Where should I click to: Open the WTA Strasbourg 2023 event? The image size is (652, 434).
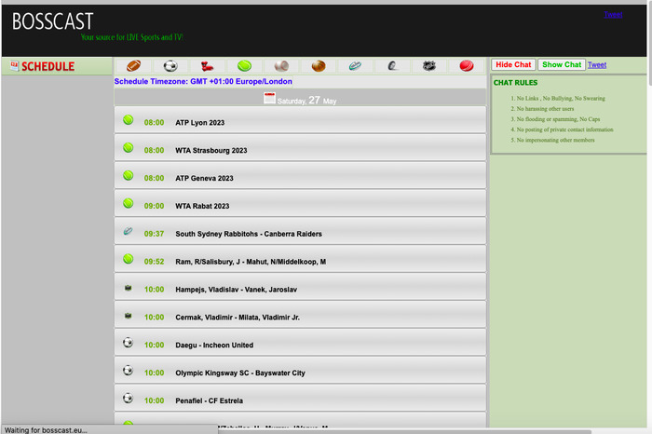tap(300, 148)
